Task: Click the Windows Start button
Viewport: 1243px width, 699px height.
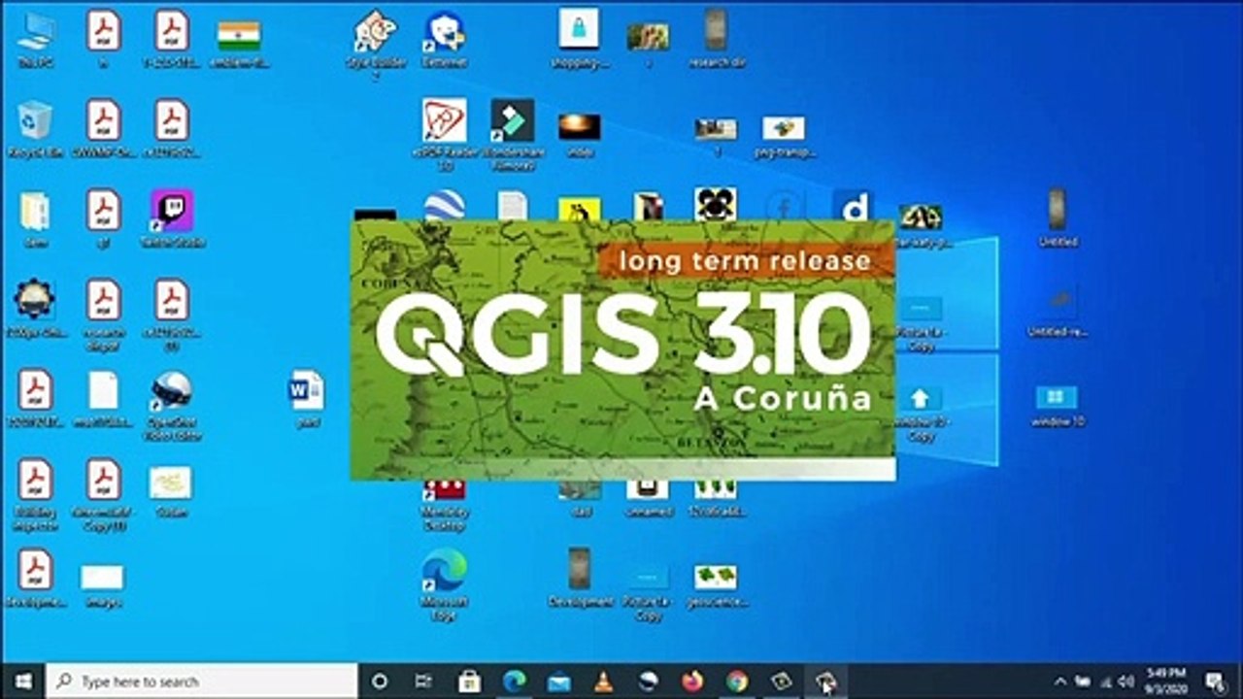Action: coord(21,681)
